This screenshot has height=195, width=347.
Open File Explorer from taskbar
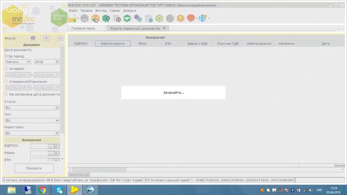pos(11,190)
